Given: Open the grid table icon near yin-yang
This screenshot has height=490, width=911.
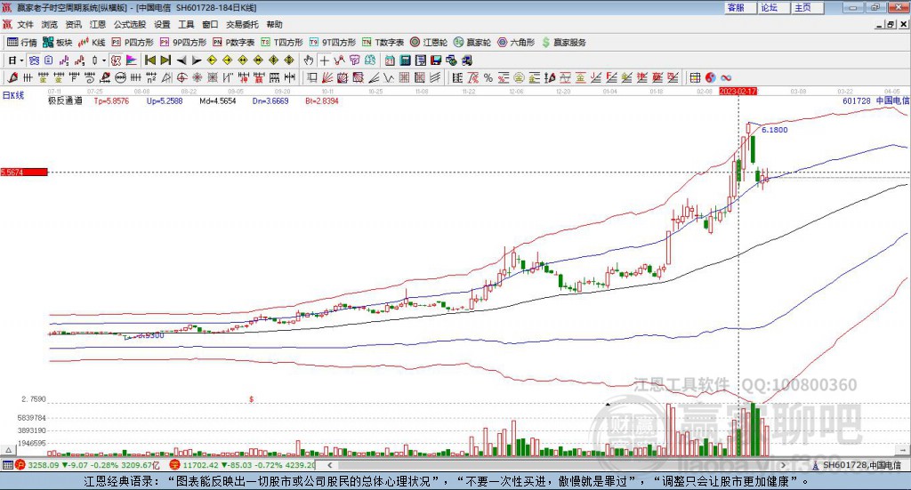Looking at the screenshot, I should pyautogui.click(x=695, y=77).
